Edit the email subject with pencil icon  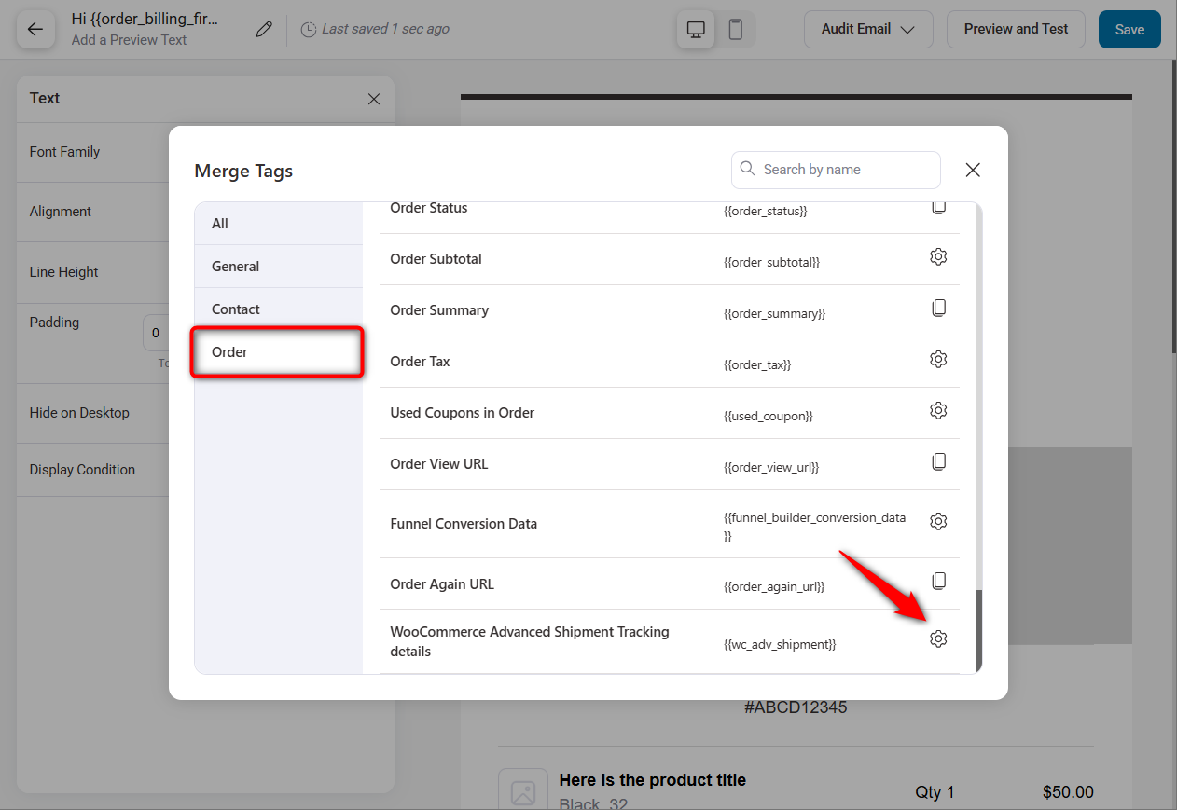[x=264, y=30]
